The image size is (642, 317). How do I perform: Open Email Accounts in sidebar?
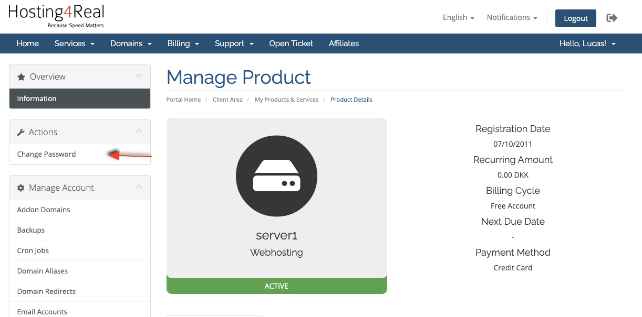pos(42,311)
